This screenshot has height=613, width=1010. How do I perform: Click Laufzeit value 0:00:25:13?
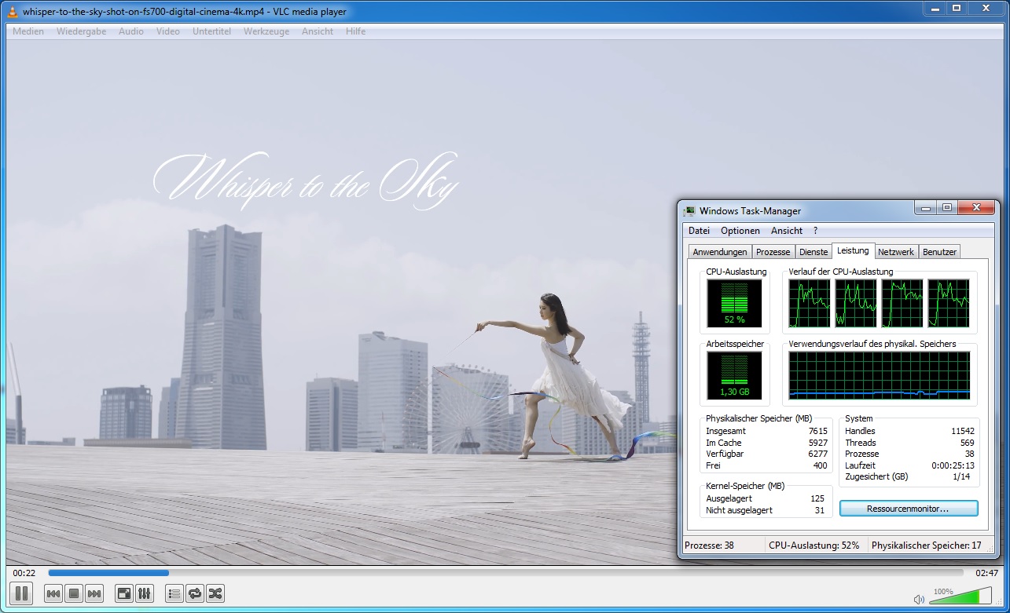coord(953,465)
